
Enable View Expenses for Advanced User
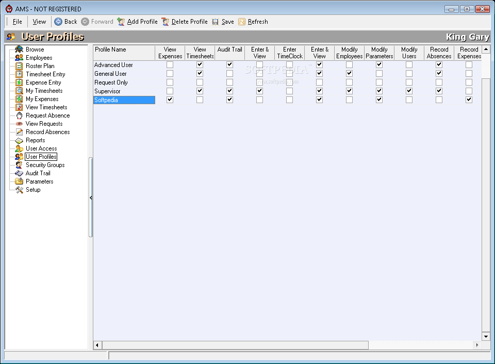coord(170,65)
